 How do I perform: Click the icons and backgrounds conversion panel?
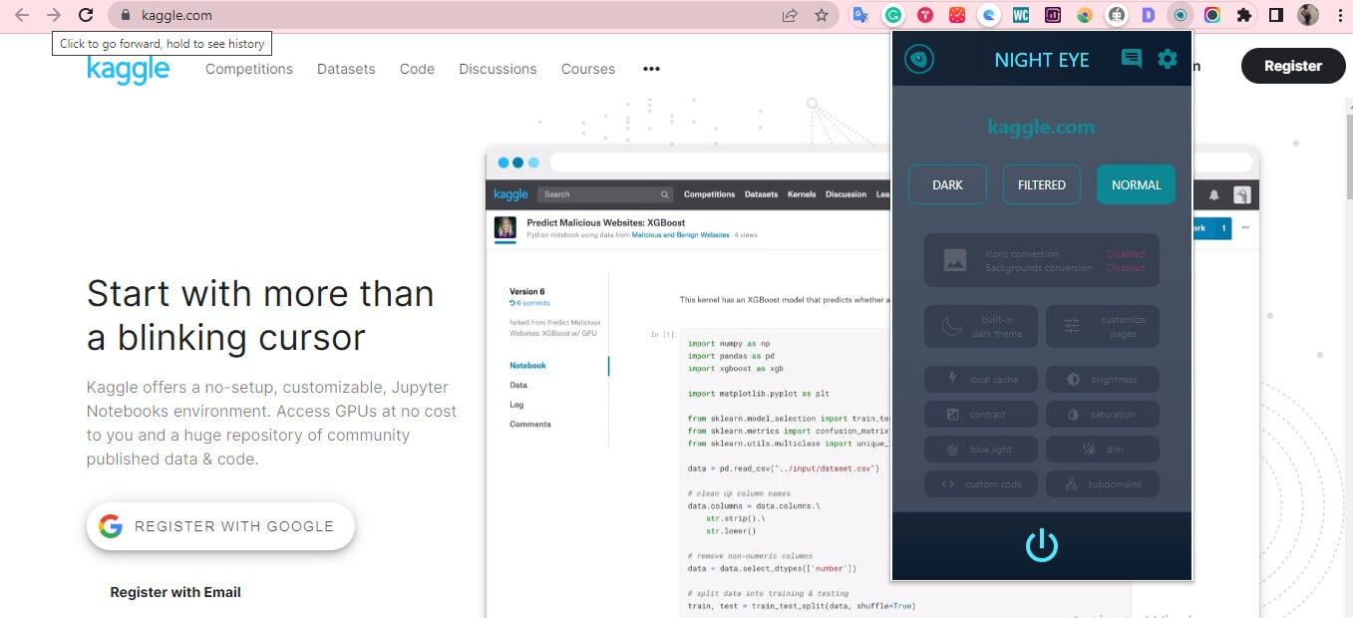point(1042,260)
